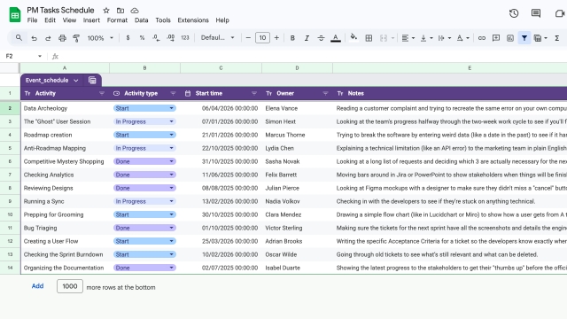Print the spreadsheet
This screenshot has width=567, height=319.
coord(62,38)
